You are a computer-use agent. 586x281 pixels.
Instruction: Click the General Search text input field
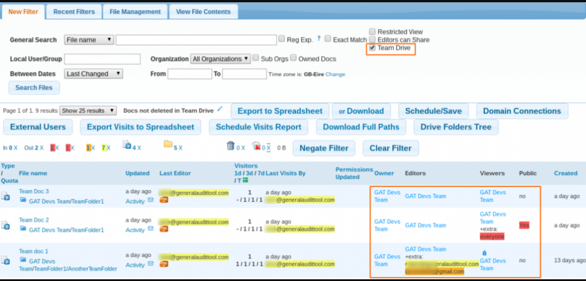coord(196,40)
